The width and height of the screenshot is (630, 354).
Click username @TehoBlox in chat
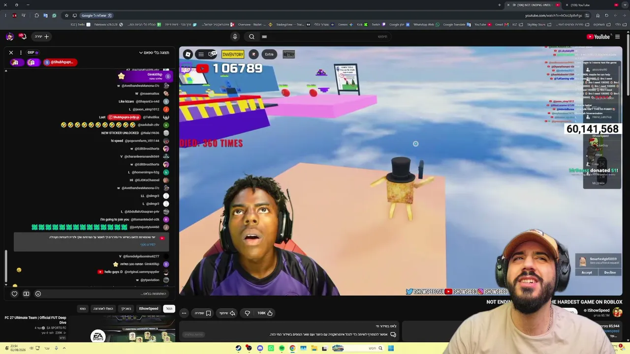click(151, 117)
